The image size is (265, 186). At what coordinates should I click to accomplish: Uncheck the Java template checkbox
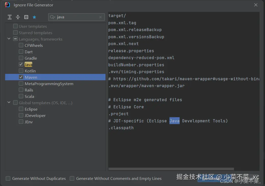click(x=21, y=64)
